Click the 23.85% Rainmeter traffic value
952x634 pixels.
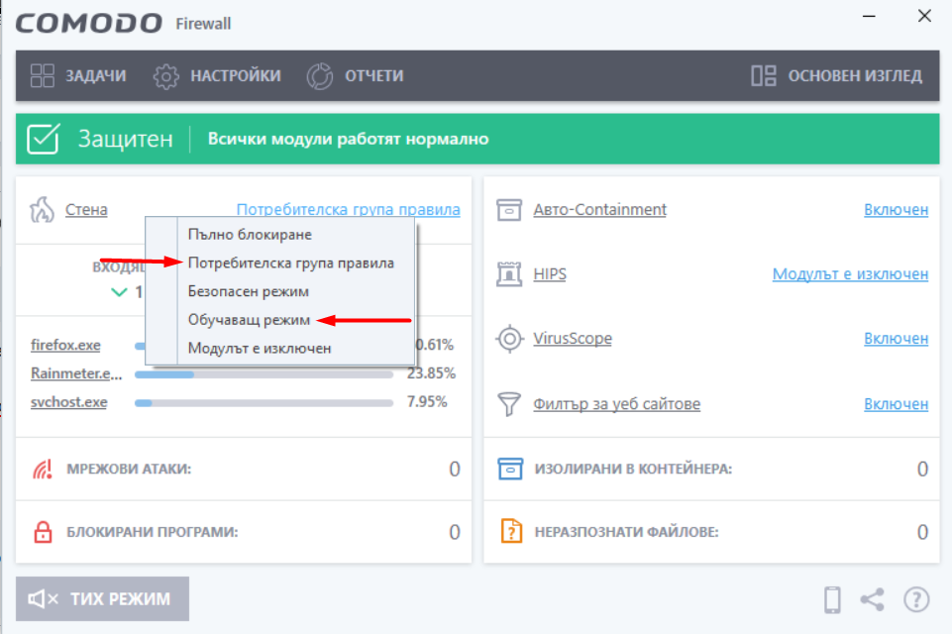tap(431, 373)
